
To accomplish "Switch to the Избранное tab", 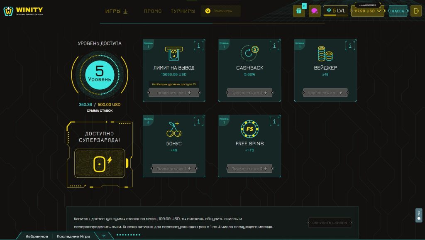I will pyautogui.click(x=36, y=236).
